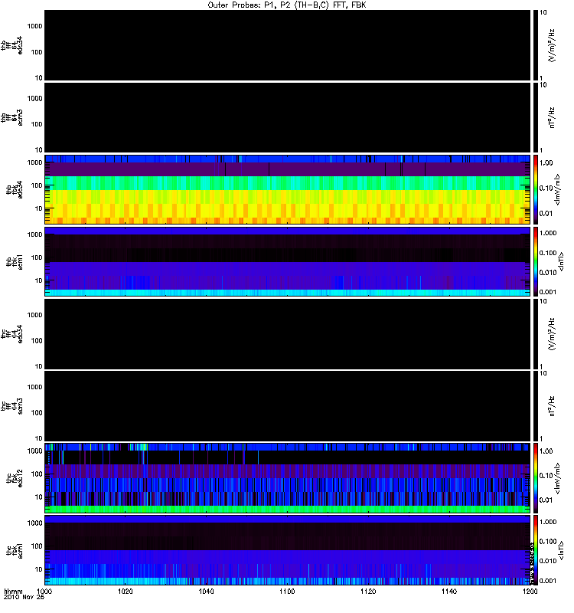Click the '(V/m)²/Hz' unit label of thc edc34 panel

552,334
